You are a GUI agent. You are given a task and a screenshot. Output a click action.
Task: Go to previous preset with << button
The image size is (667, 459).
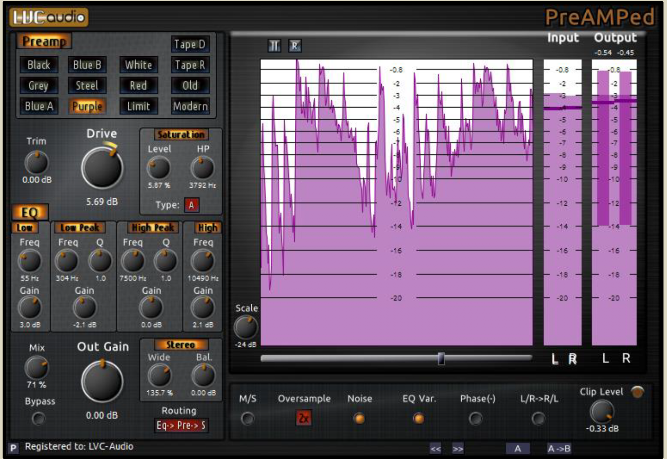tap(435, 448)
